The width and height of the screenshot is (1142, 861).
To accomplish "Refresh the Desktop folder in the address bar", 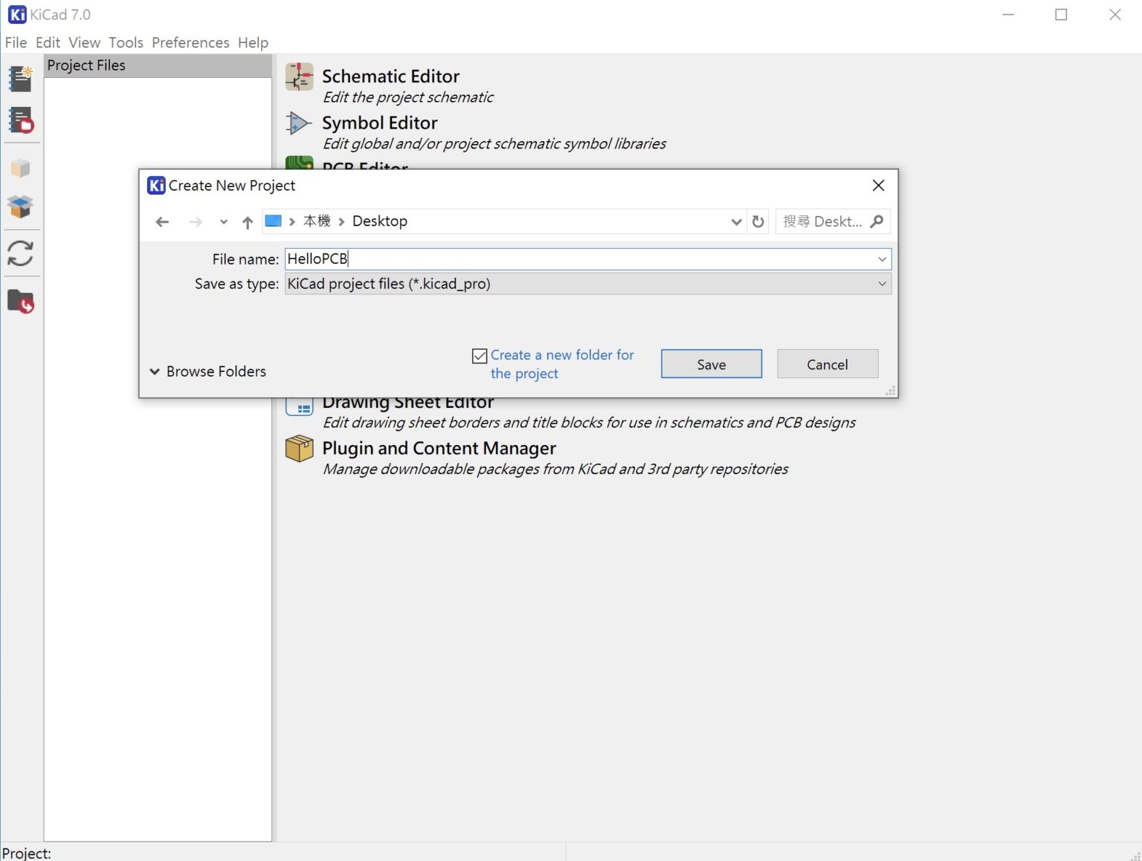I will point(758,221).
